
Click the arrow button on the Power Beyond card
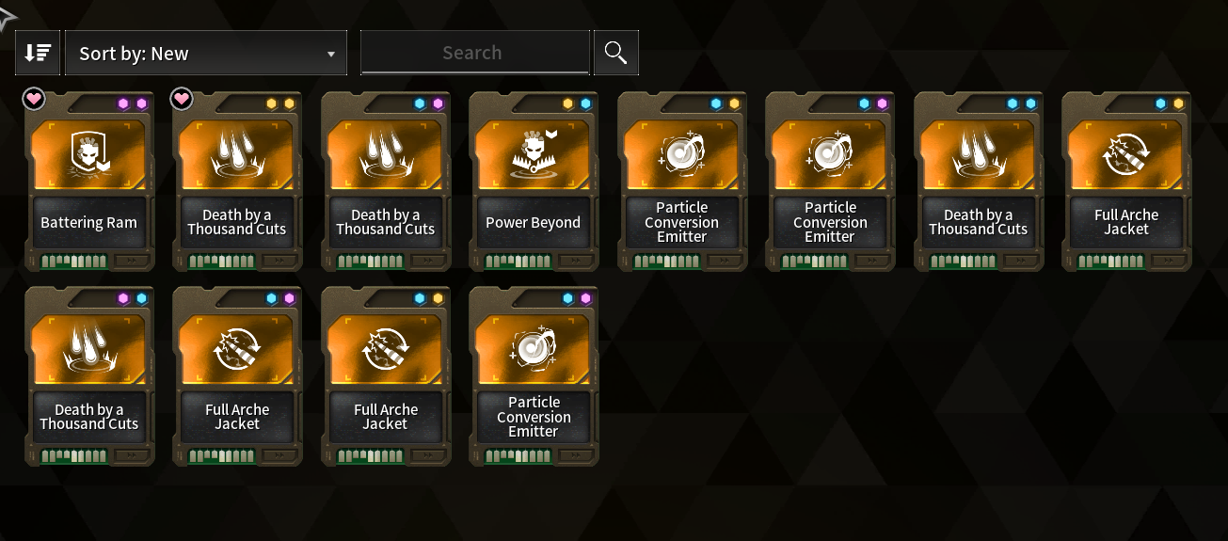[577, 261]
